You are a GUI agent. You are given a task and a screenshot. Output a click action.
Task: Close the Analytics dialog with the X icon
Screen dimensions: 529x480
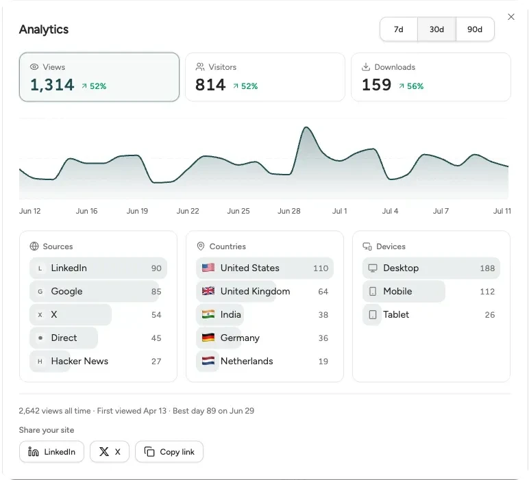click(x=510, y=17)
